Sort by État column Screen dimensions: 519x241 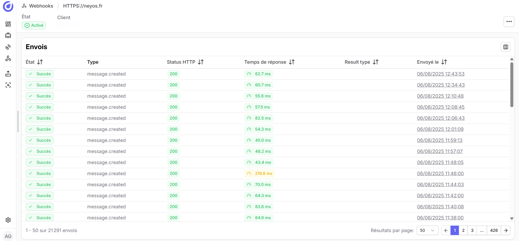click(40, 62)
